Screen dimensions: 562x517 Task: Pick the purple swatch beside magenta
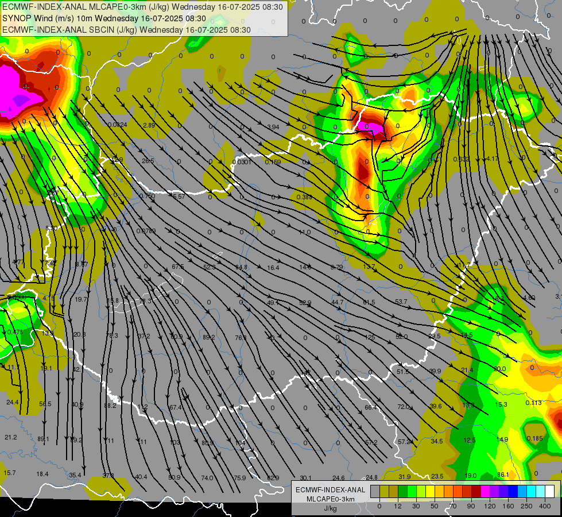(x=495, y=492)
